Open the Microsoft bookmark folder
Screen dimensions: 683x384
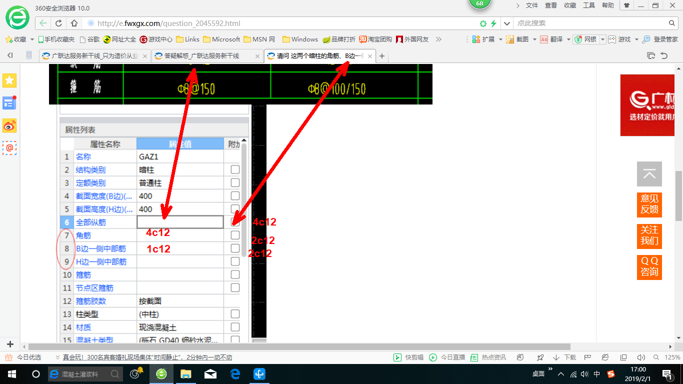click(221, 39)
